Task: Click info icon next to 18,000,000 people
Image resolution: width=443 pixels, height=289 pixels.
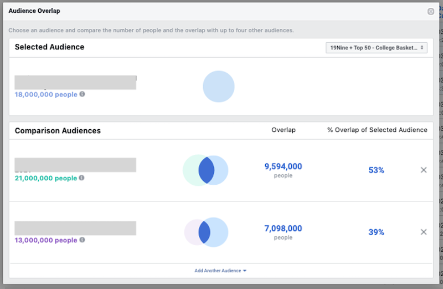Action: tap(82, 94)
